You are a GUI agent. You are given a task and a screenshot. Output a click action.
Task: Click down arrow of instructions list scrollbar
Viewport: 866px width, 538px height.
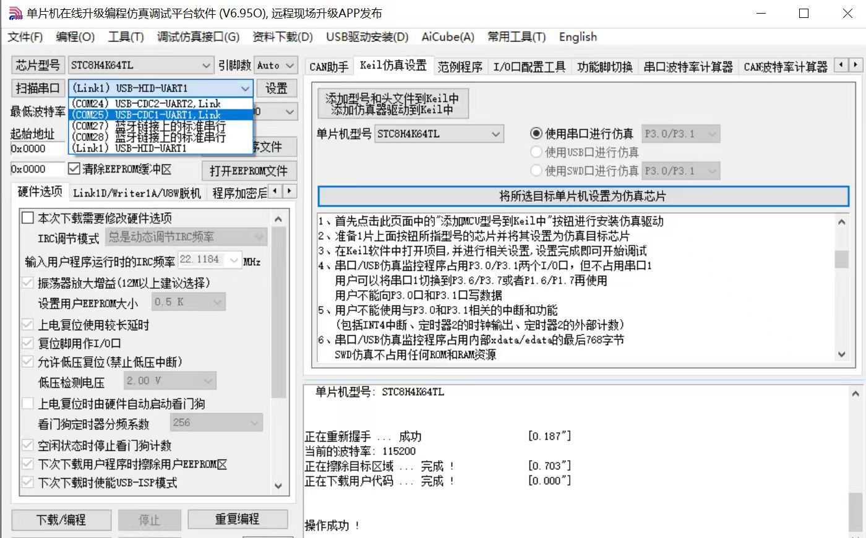(x=841, y=354)
